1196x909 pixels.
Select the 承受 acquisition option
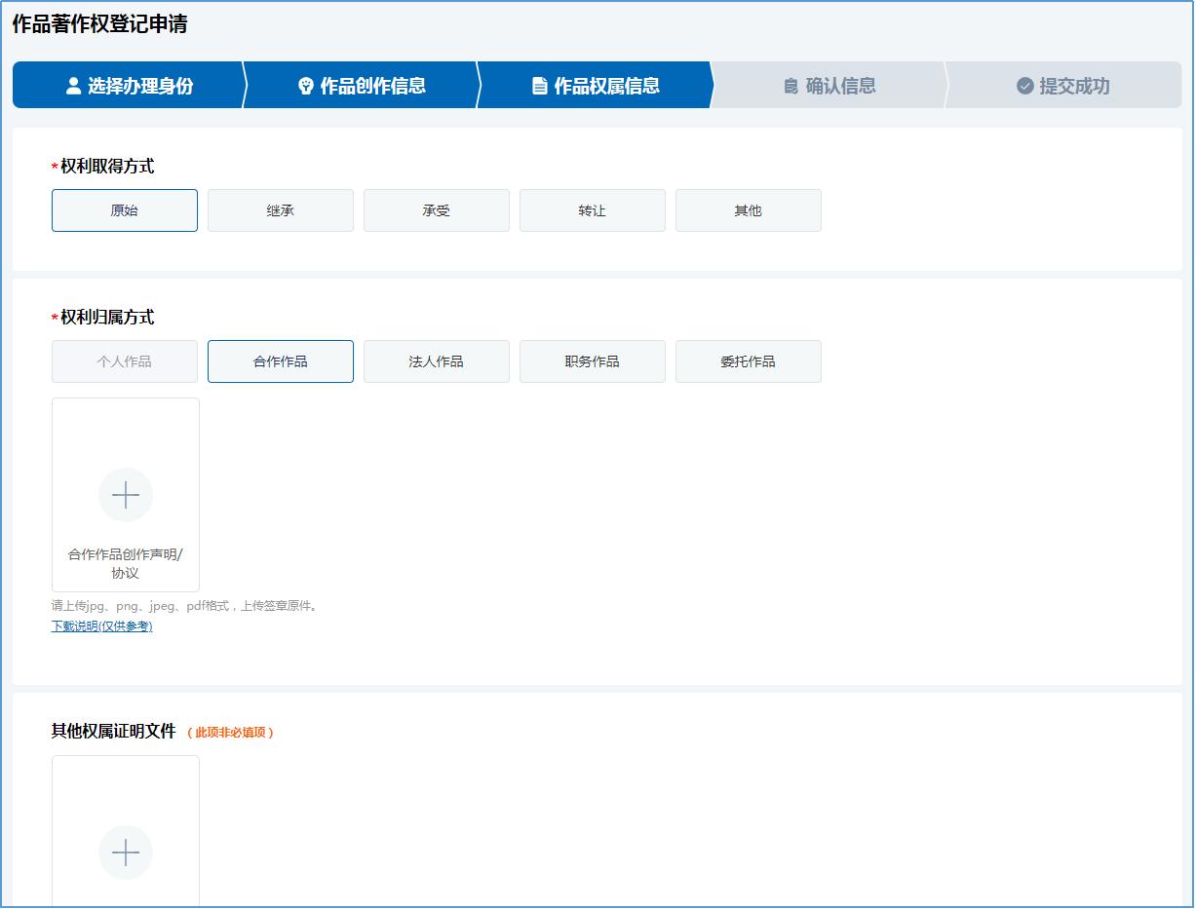click(436, 210)
